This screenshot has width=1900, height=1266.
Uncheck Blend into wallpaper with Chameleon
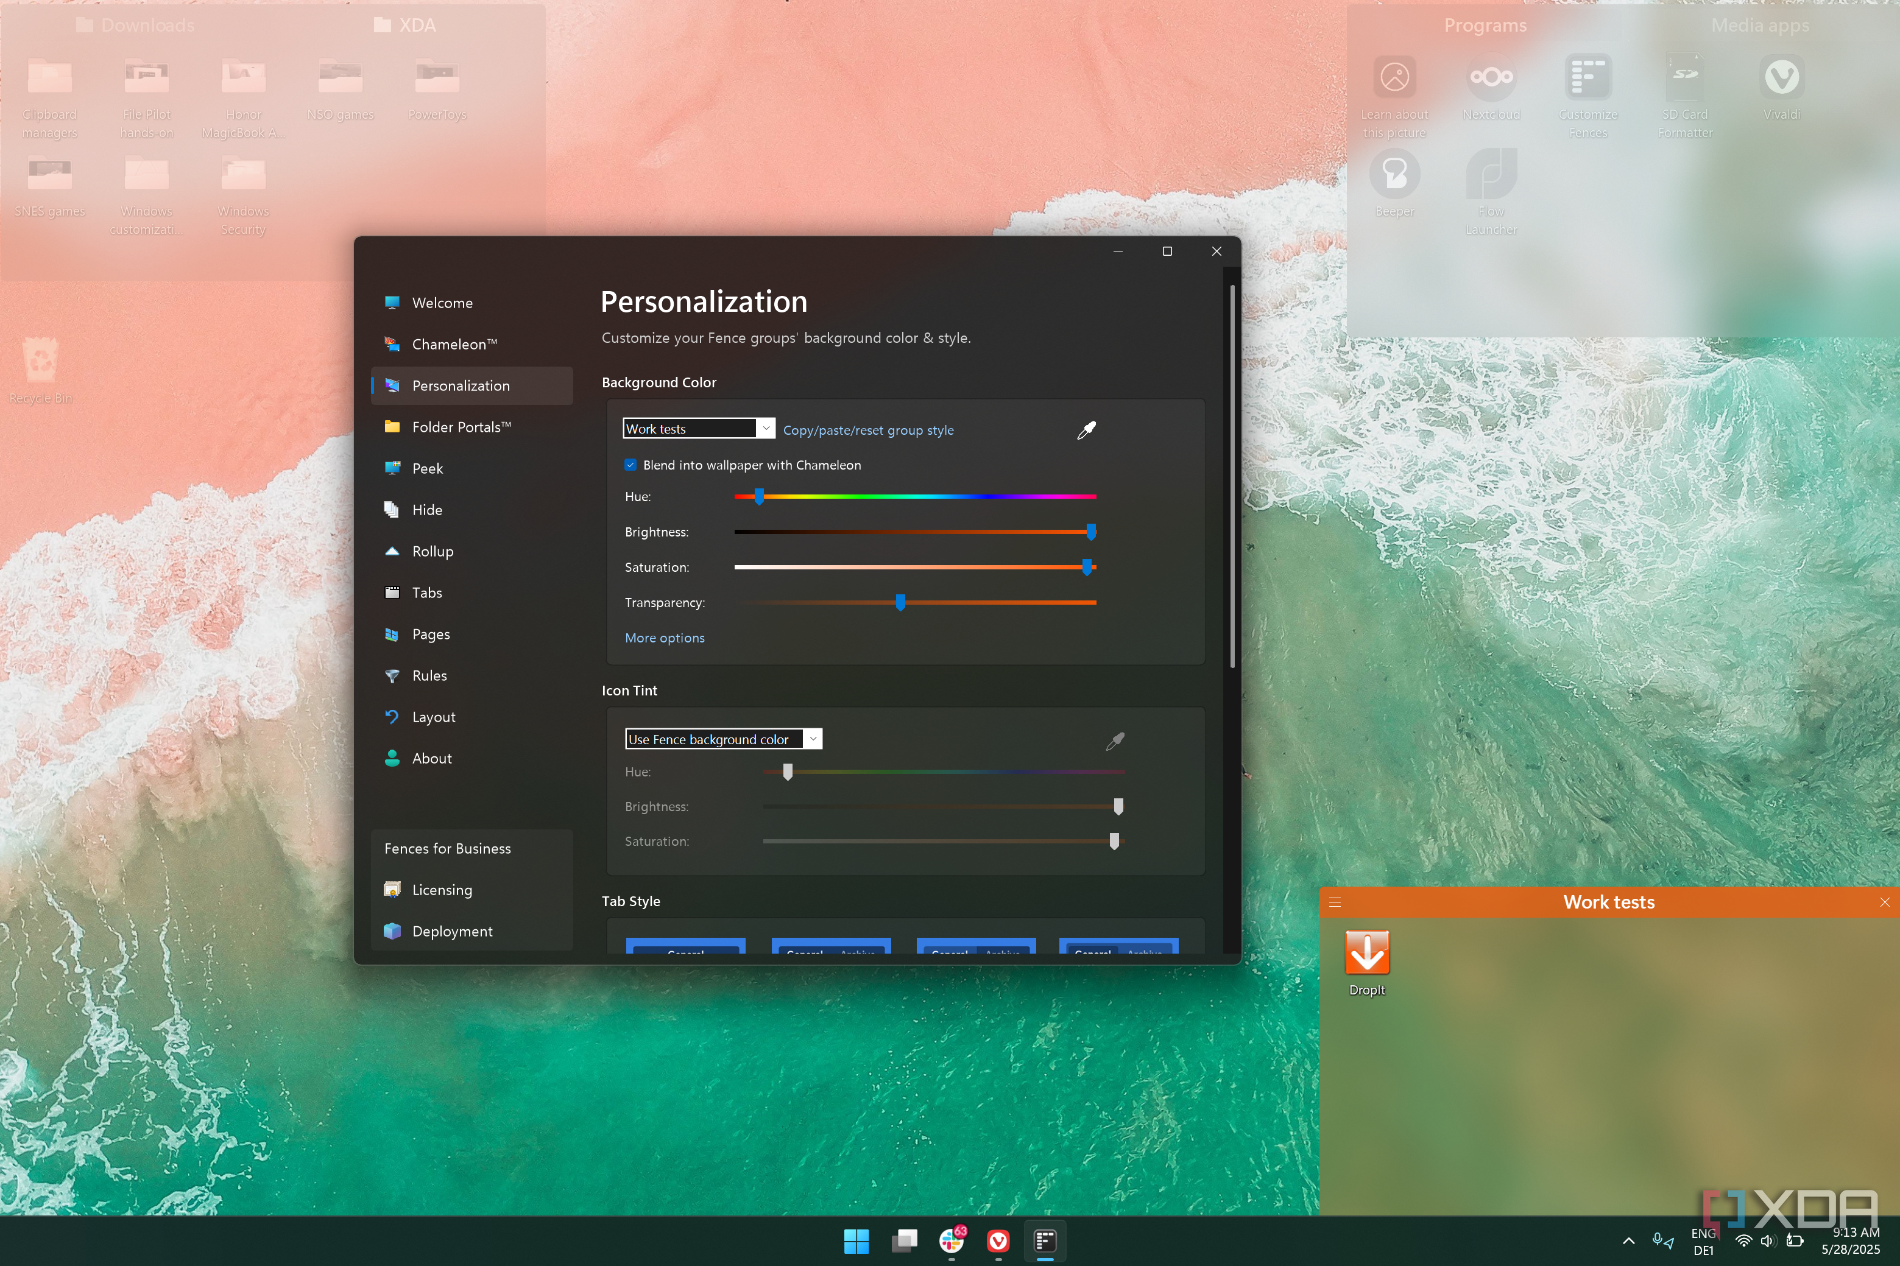[630, 465]
